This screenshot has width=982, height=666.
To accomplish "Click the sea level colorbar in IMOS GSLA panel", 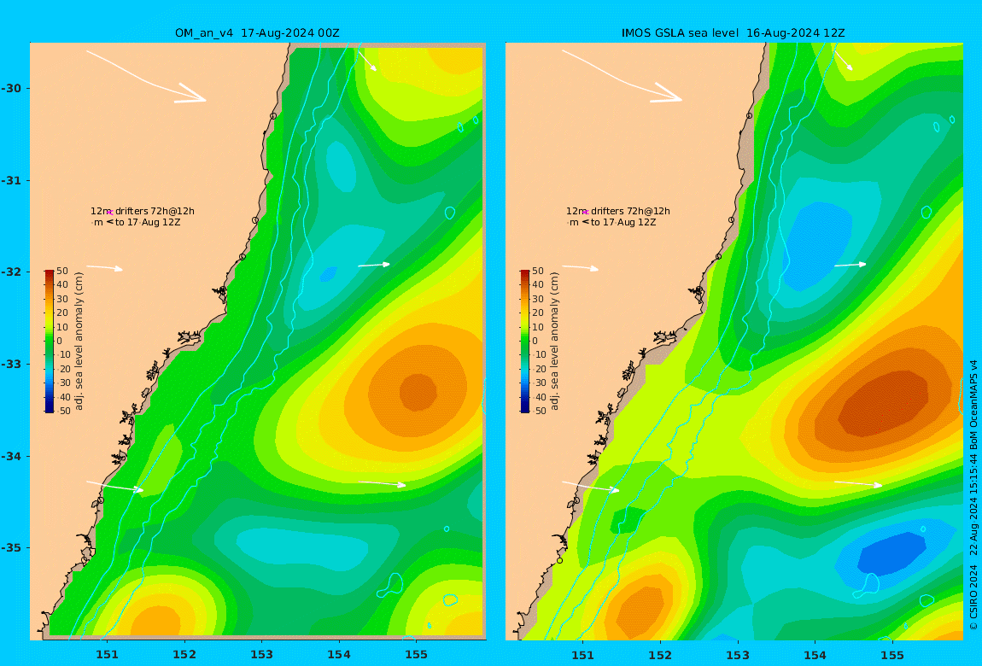I will pyautogui.click(x=524, y=342).
